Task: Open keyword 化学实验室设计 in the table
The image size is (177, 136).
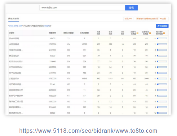Action: (16, 67)
